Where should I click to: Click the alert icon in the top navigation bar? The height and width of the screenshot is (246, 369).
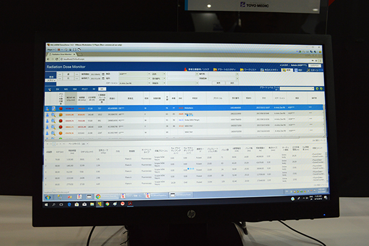coord(216,69)
